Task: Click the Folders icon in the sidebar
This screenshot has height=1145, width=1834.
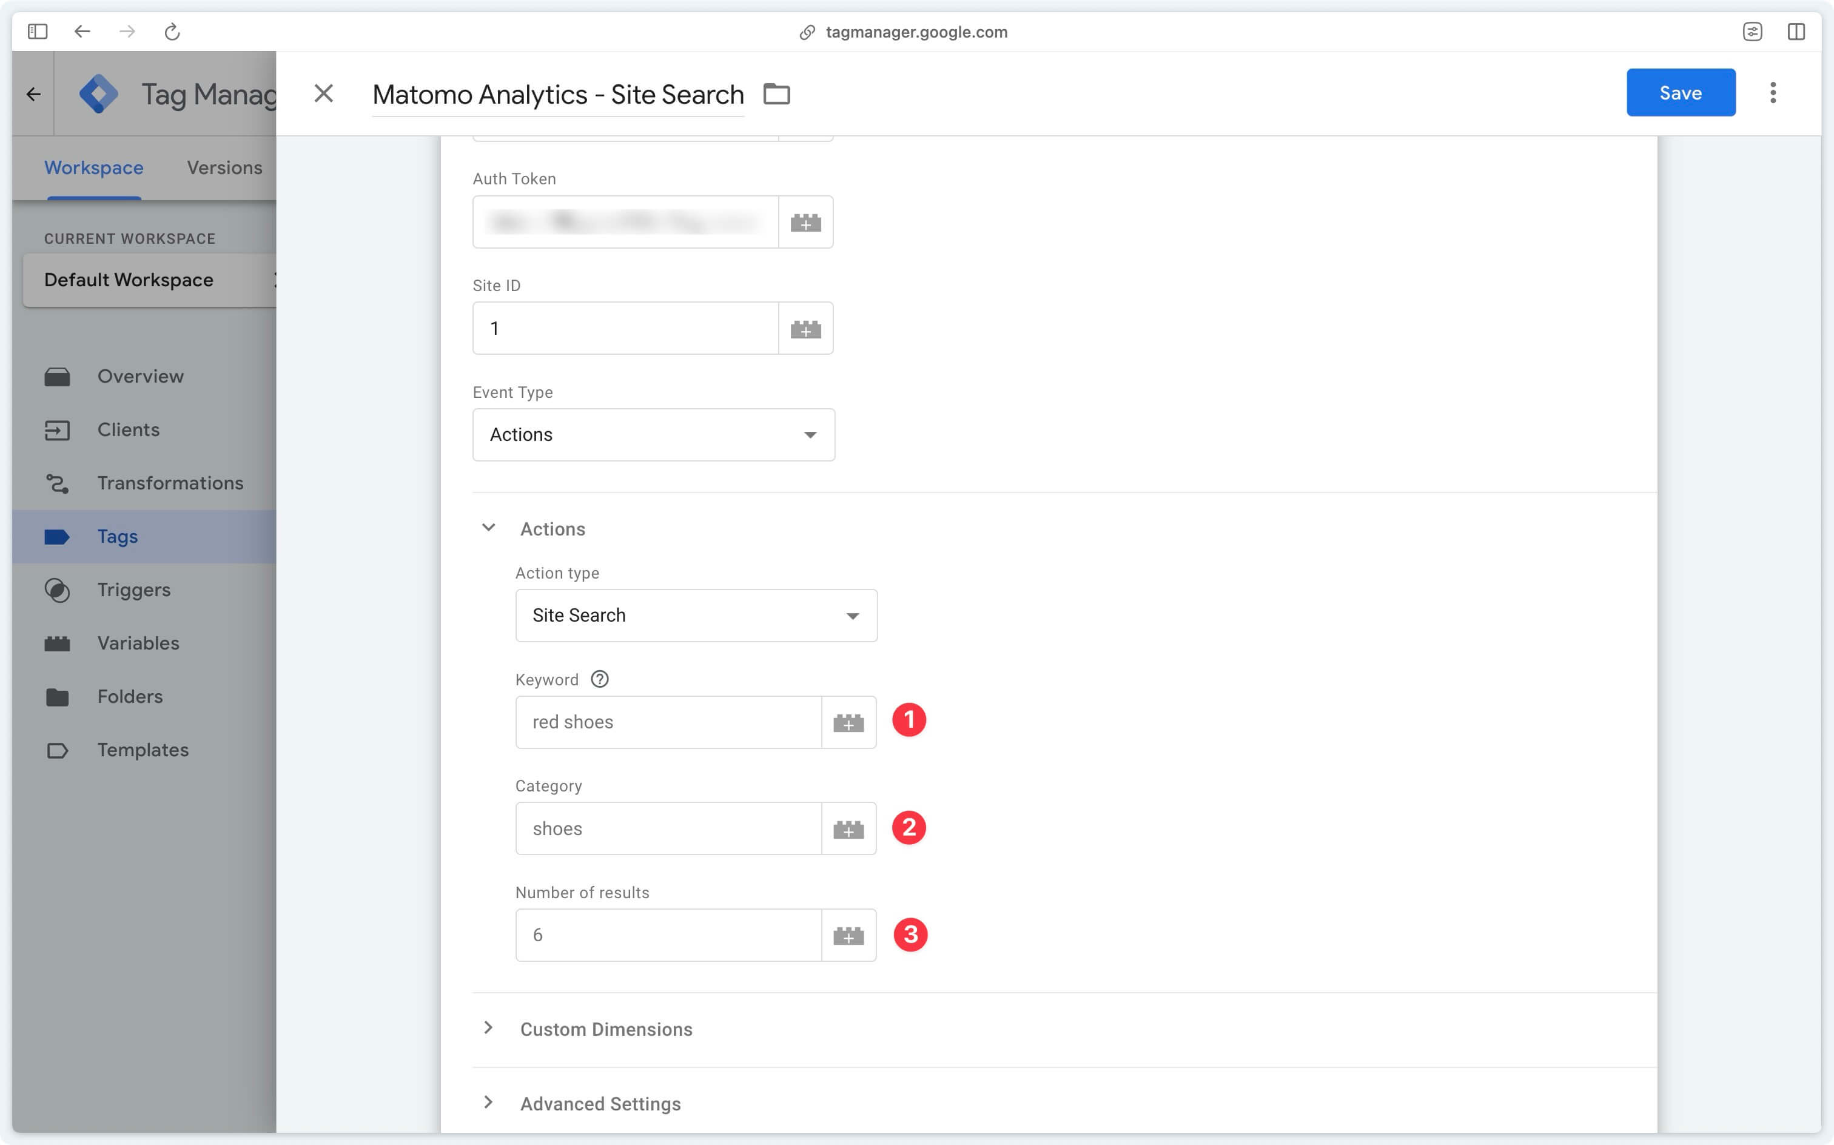Action: tap(58, 697)
